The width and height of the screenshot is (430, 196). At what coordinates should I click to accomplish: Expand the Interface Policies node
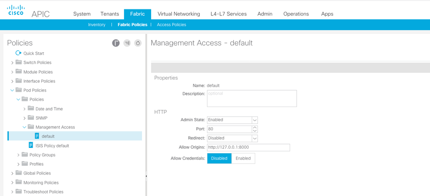(x=12, y=81)
